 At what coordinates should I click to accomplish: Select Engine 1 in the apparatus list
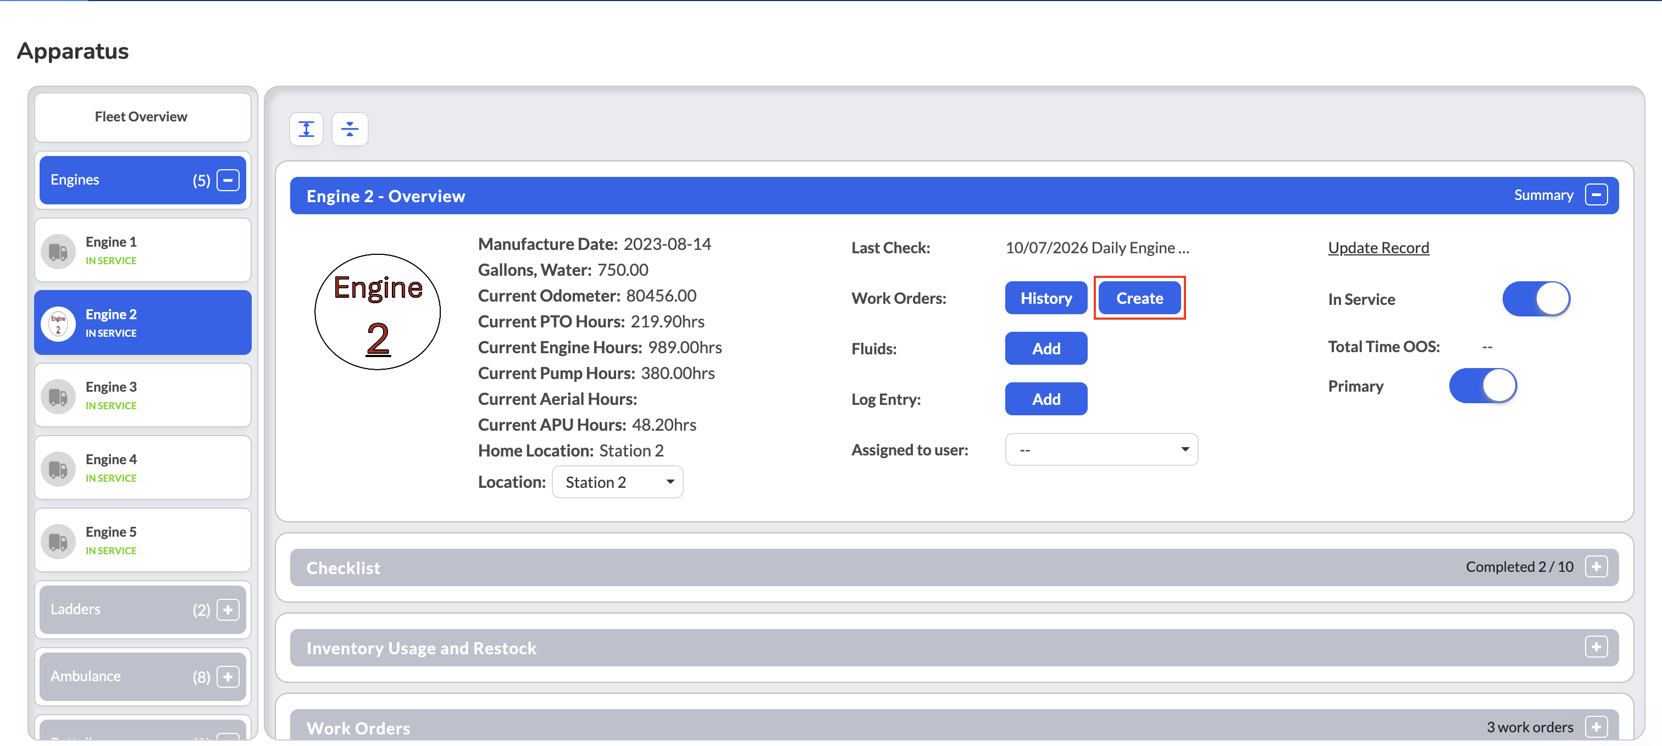[142, 250]
